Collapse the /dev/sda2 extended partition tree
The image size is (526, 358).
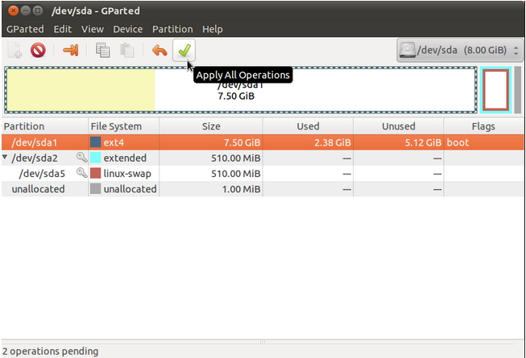coord(6,158)
